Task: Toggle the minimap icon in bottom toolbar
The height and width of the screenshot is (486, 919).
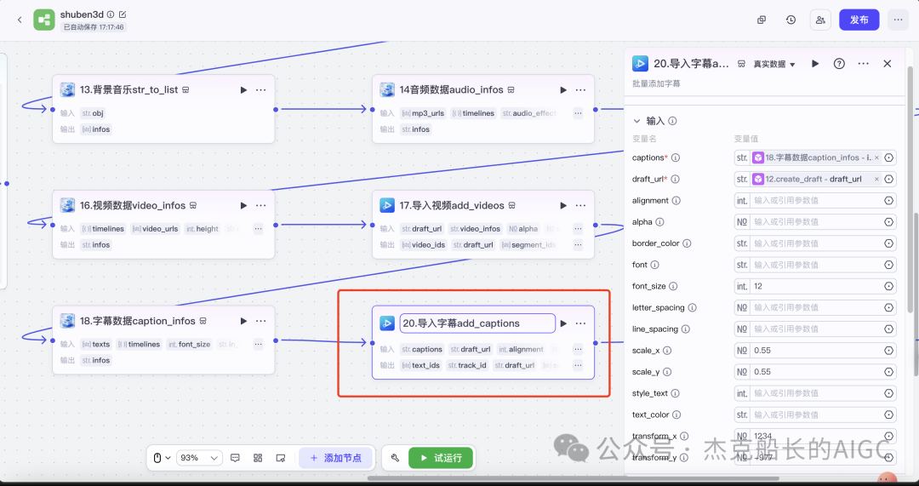Action: 281,458
